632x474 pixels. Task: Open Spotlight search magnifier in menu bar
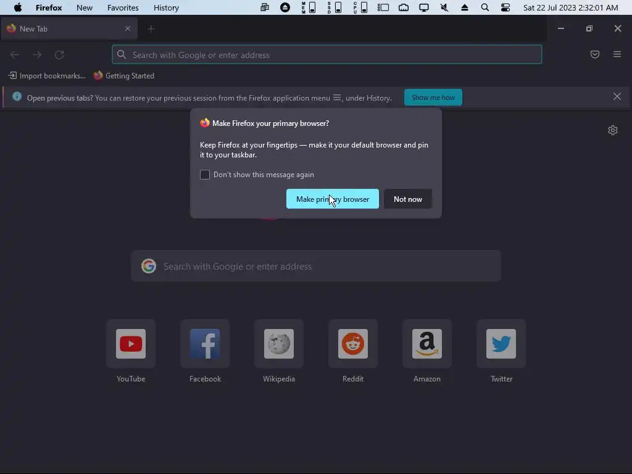[x=485, y=7]
